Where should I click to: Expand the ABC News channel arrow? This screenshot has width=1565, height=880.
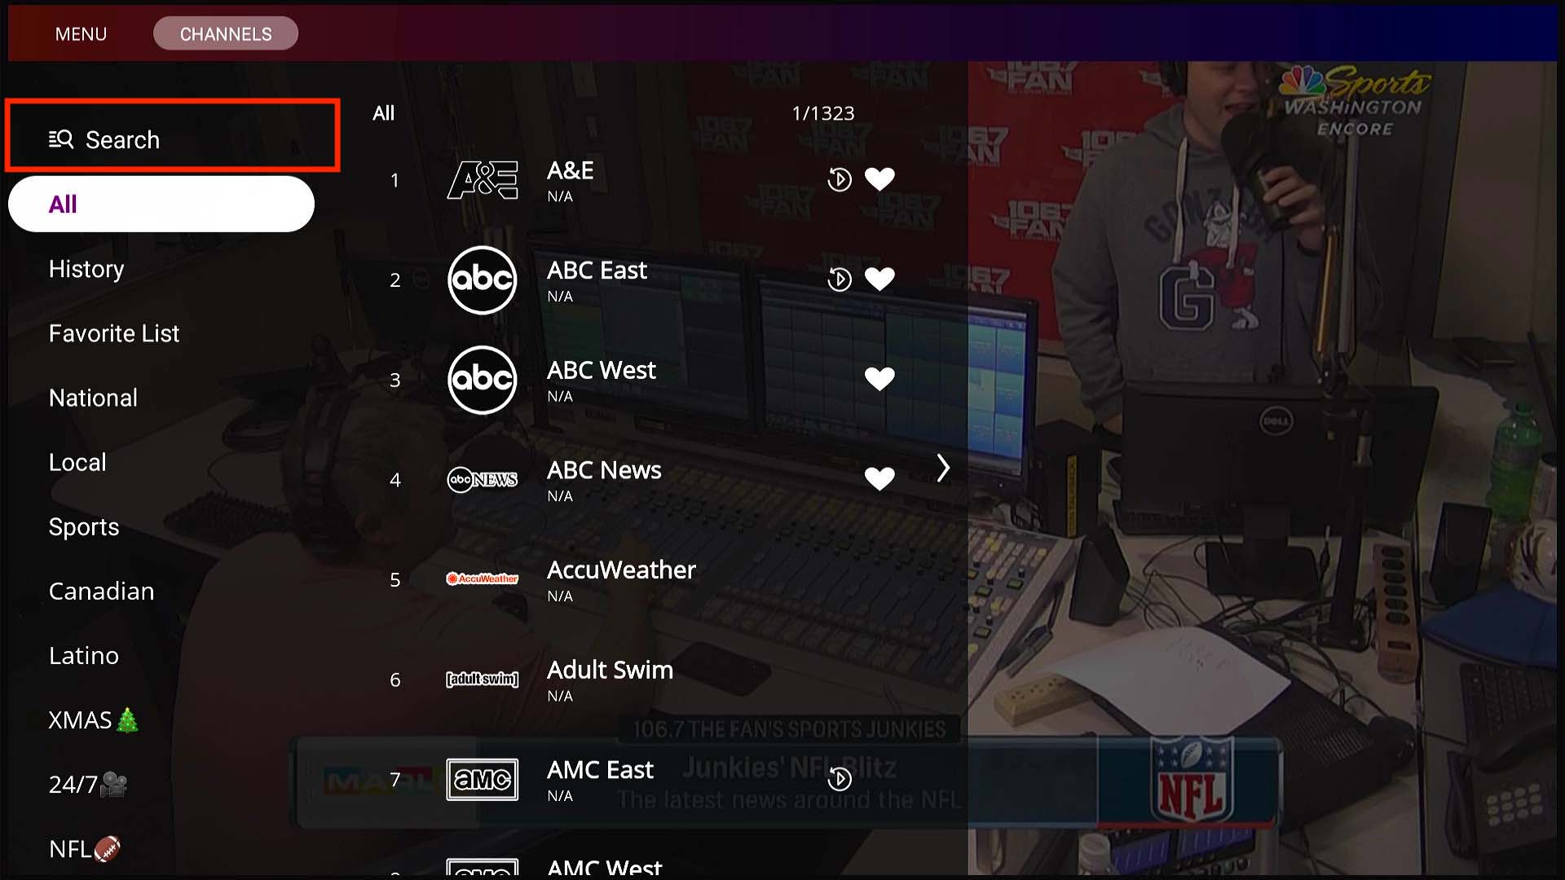point(942,469)
